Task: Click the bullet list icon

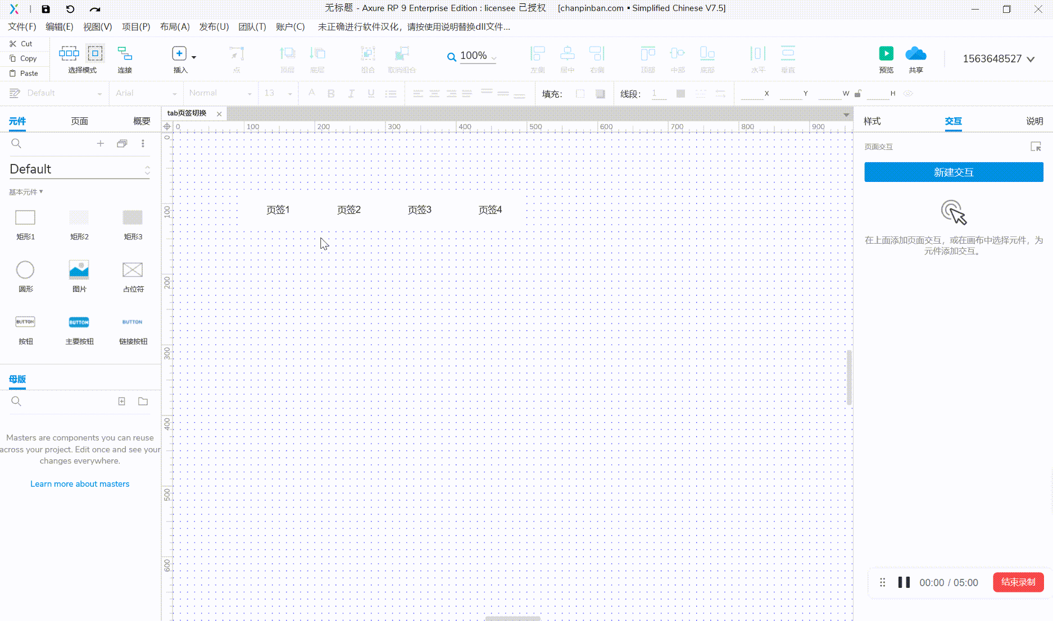Action: pyautogui.click(x=391, y=94)
